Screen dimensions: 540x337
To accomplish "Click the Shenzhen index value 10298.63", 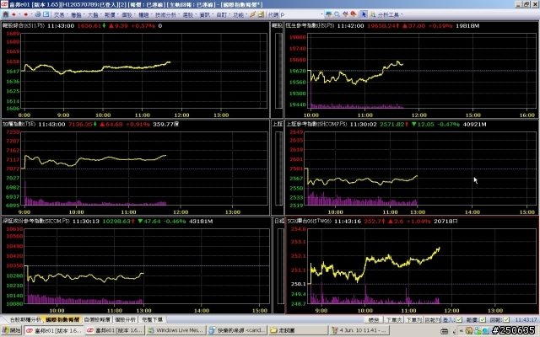I will pyautogui.click(x=116, y=221).
